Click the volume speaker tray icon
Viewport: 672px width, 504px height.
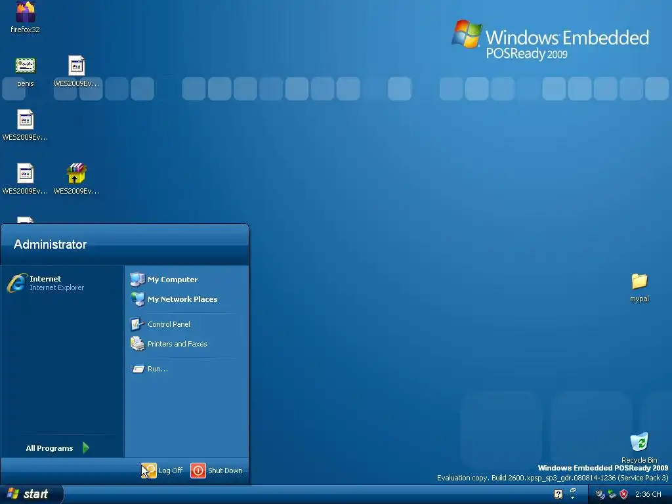pos(600,494)
